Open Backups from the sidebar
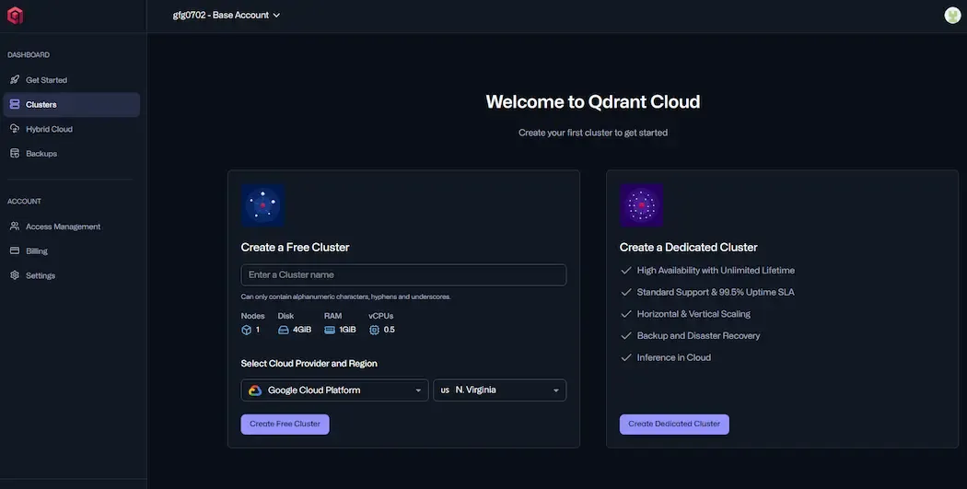967x489 pixels. [72, 153]
